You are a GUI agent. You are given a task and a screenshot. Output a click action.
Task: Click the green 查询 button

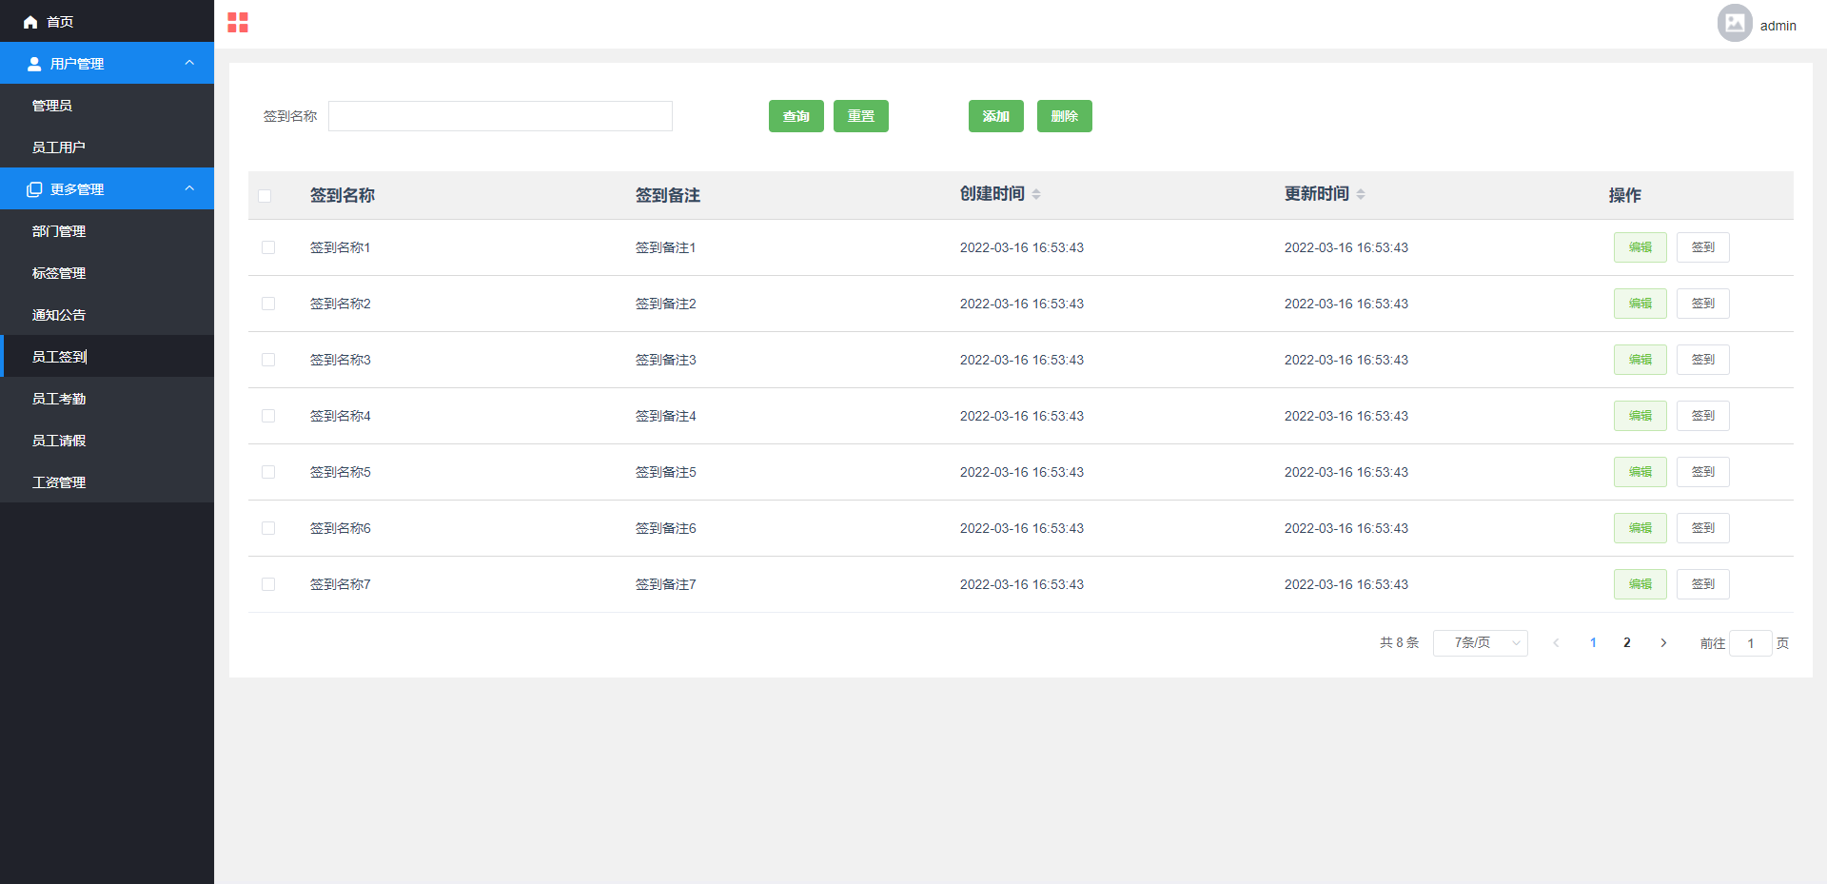(796, 116)
